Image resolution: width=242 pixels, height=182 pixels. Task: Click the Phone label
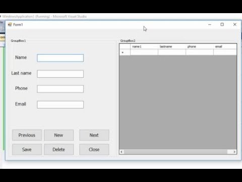pos(21,88)
